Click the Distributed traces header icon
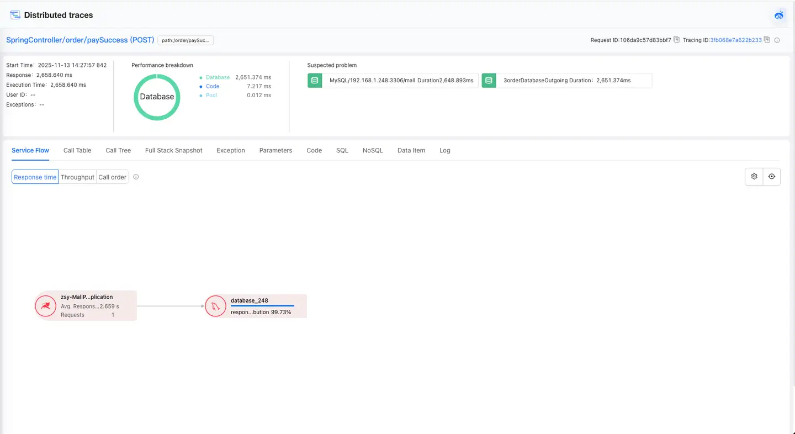This screenshot has width=795, height=434. [x=15, y=15]
